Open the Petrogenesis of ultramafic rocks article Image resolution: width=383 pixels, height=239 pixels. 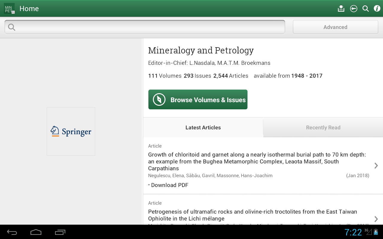tap(252, 215)
